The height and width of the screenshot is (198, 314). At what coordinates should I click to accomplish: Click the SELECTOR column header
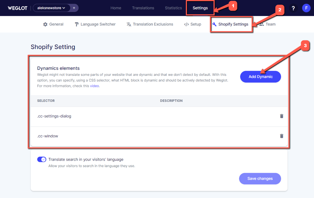click(x=46, y=101)
